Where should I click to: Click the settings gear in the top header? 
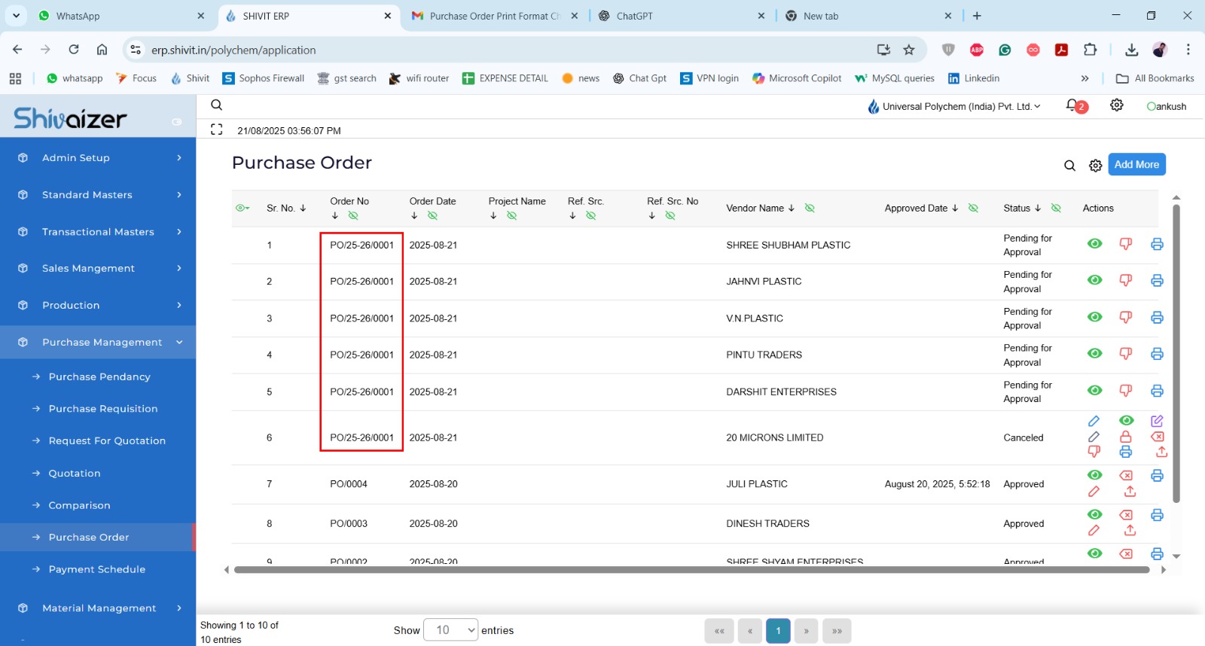1117,105
